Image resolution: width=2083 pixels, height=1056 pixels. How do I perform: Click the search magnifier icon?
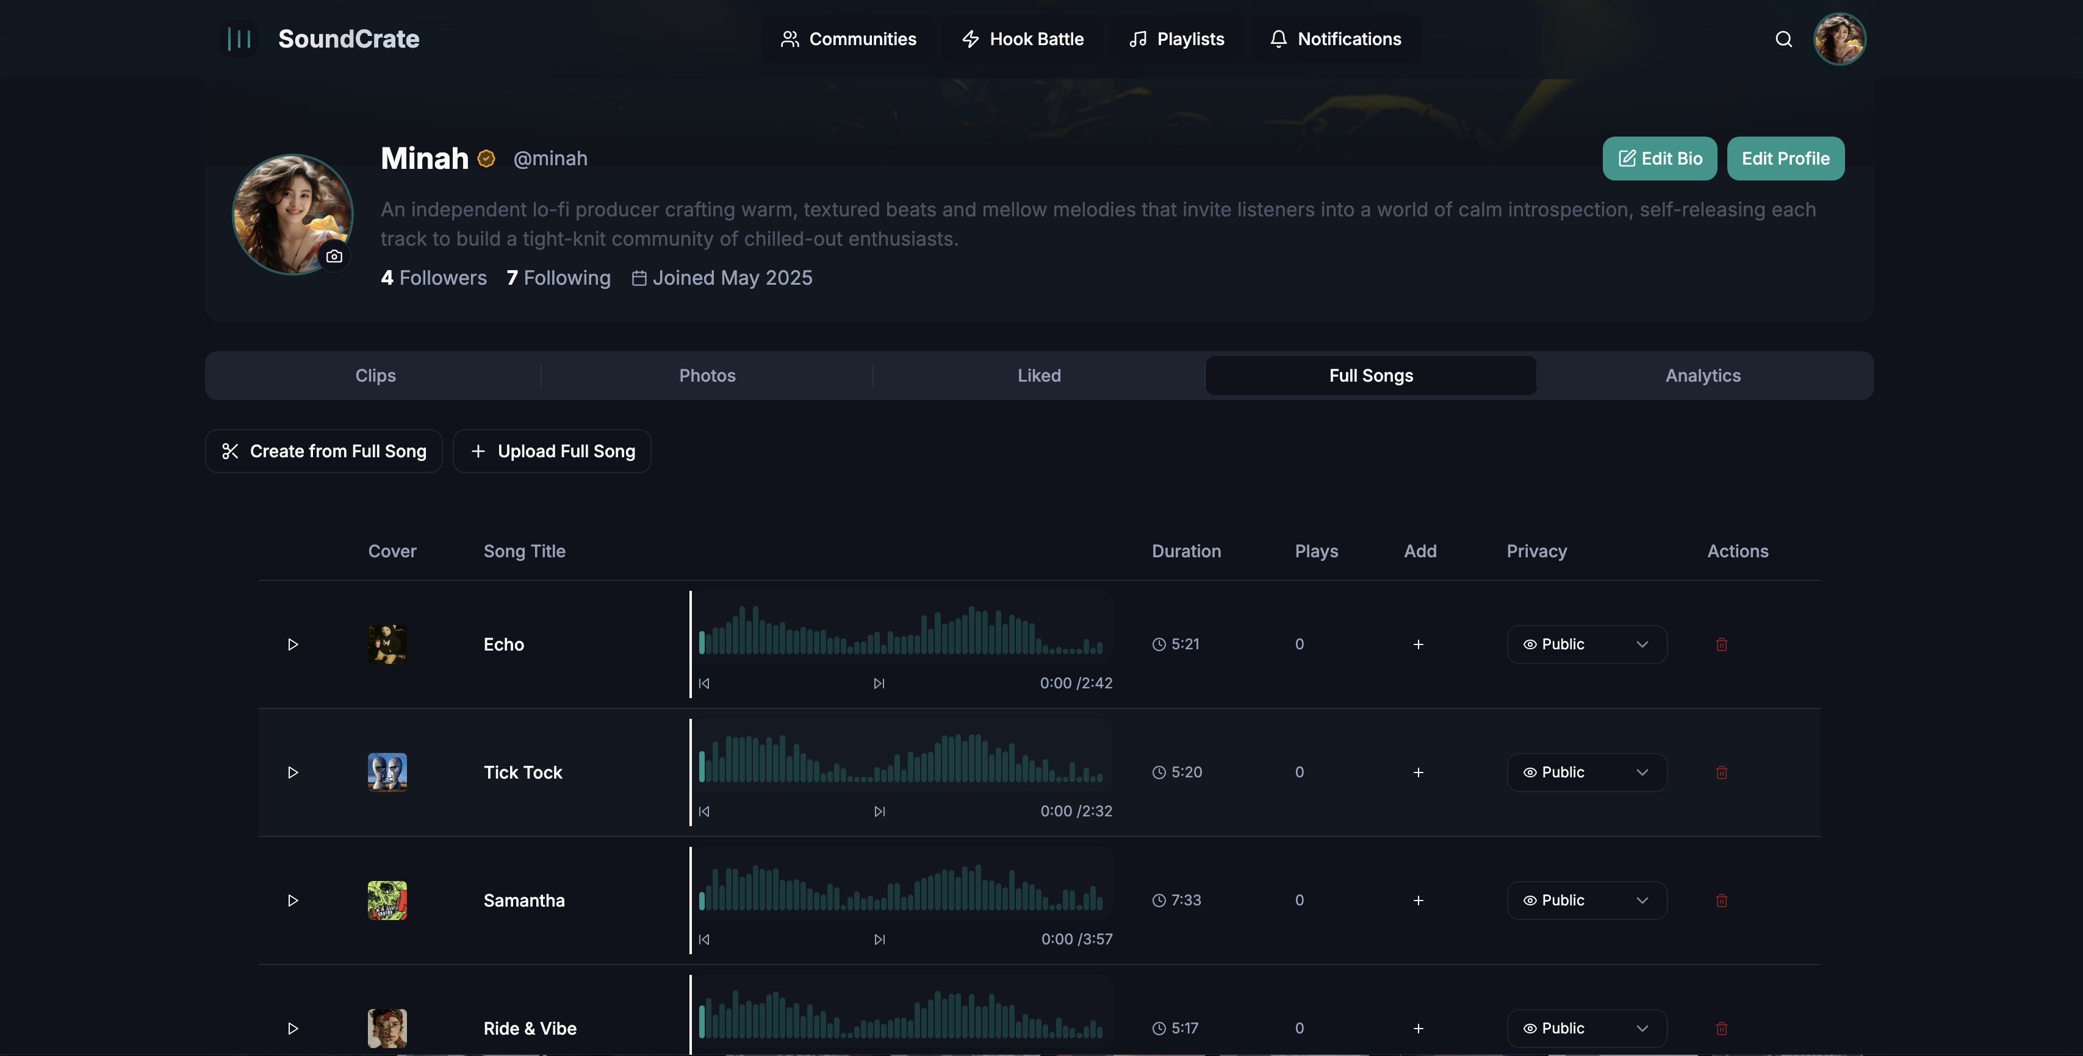[1783, 39]
